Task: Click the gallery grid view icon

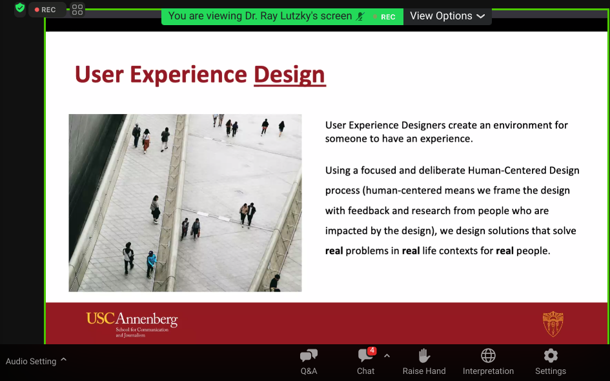Action: (x=77, y=10)
